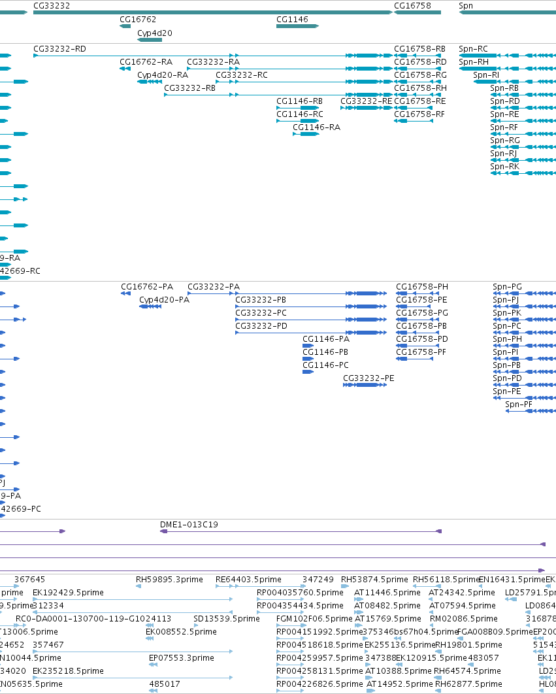
Task: Open transcript CG16758-RG
Action: (420, 75)
